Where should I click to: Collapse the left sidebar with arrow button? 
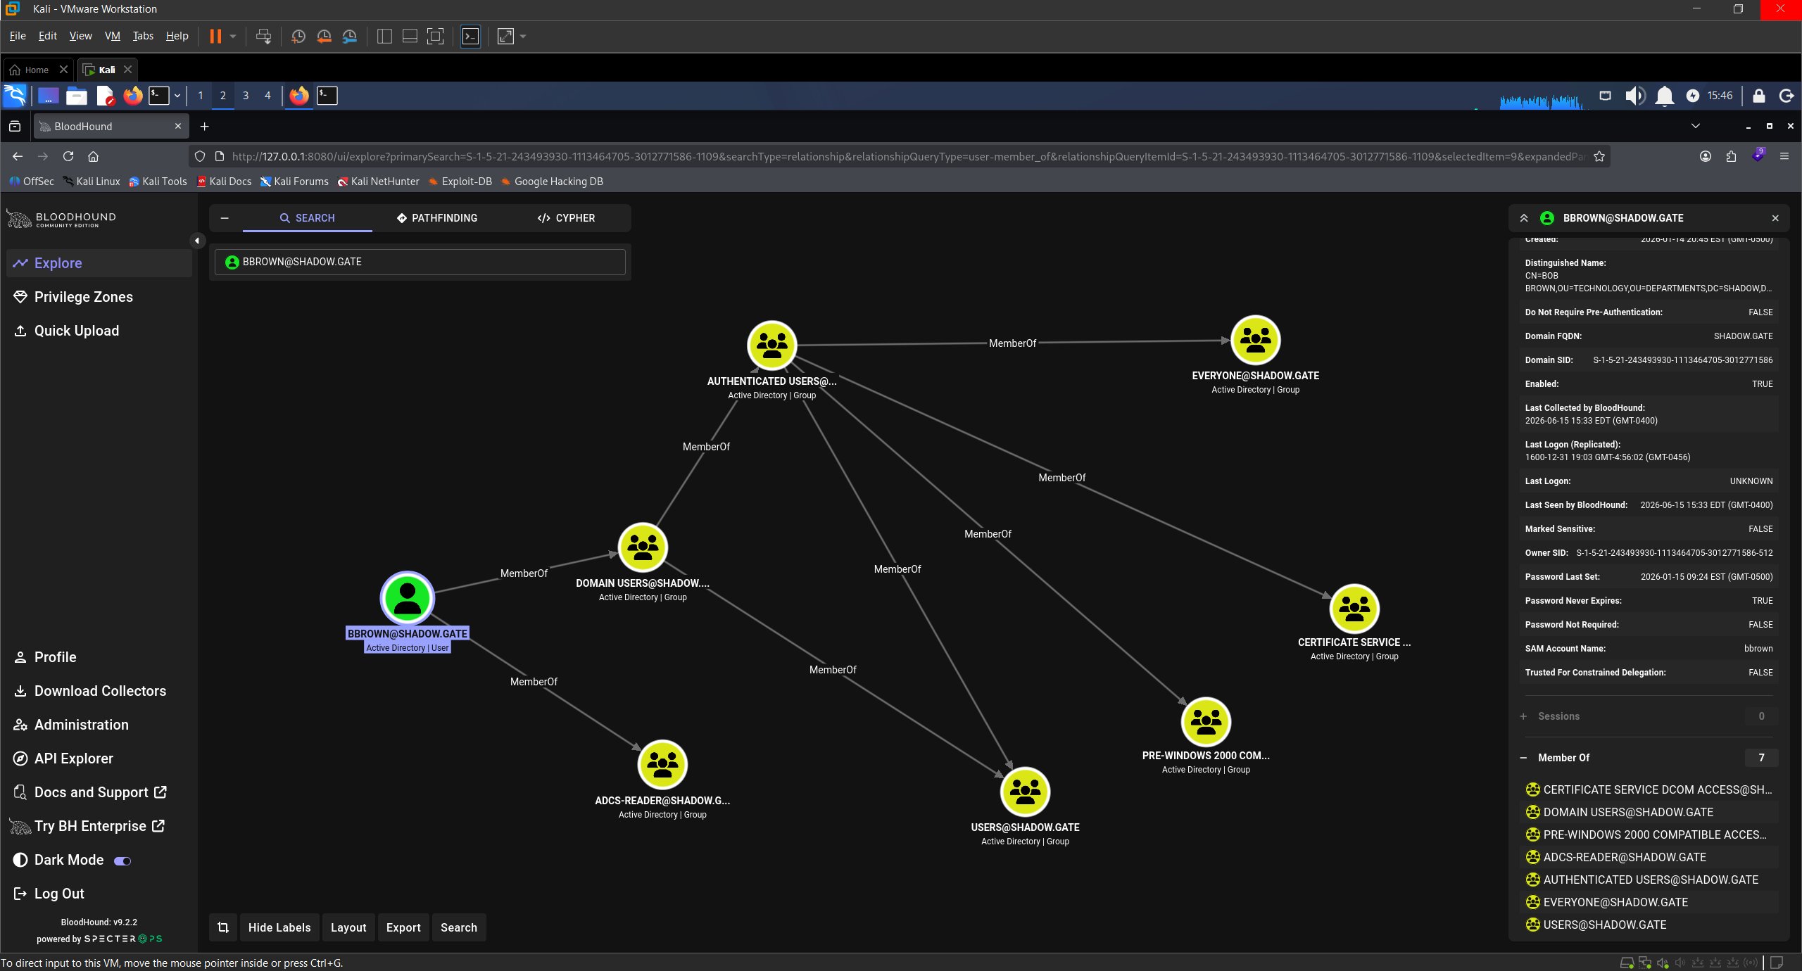(x=197, y=241)
